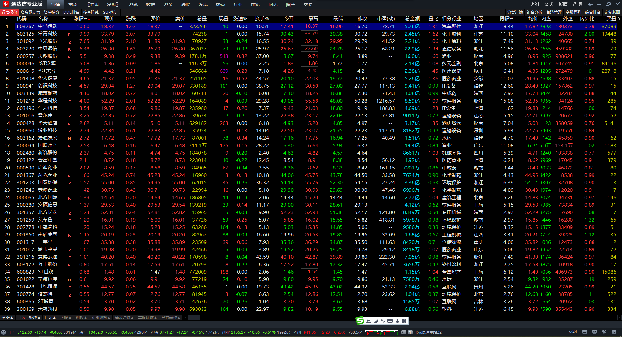The image size is (622, 337).
Task: Switch to the 资金驱动力 tab
Action: 30,12
